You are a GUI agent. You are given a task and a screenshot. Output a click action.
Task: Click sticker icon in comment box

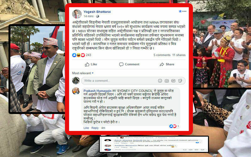[180, 81]
